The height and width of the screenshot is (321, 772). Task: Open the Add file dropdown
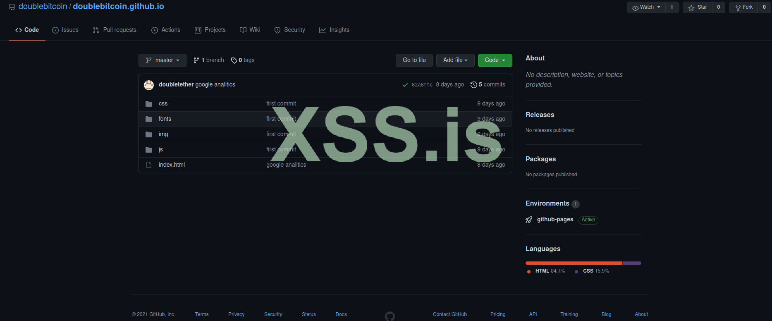point(455,60)
